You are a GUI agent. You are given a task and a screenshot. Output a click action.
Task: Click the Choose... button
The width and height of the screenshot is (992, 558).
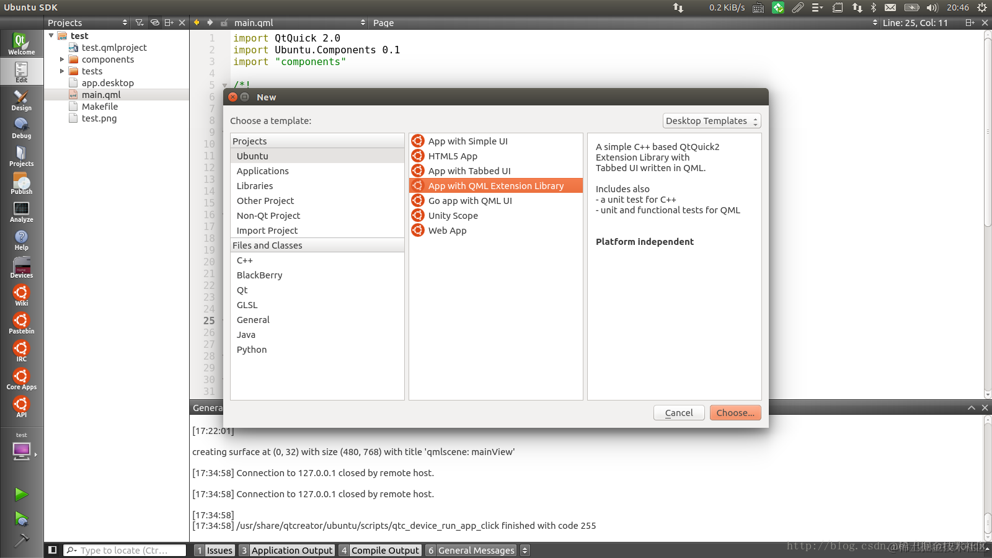[735, 413]
